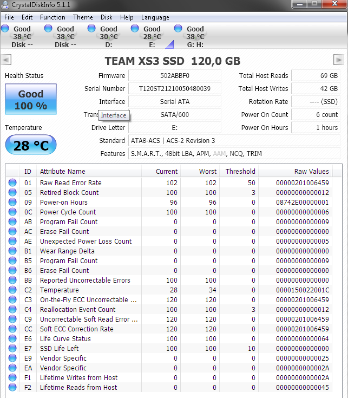This screenshot has height=398, width=348.
Task: Click status orb for E9 Vendor Specific
Action: [x=12, y=358]
